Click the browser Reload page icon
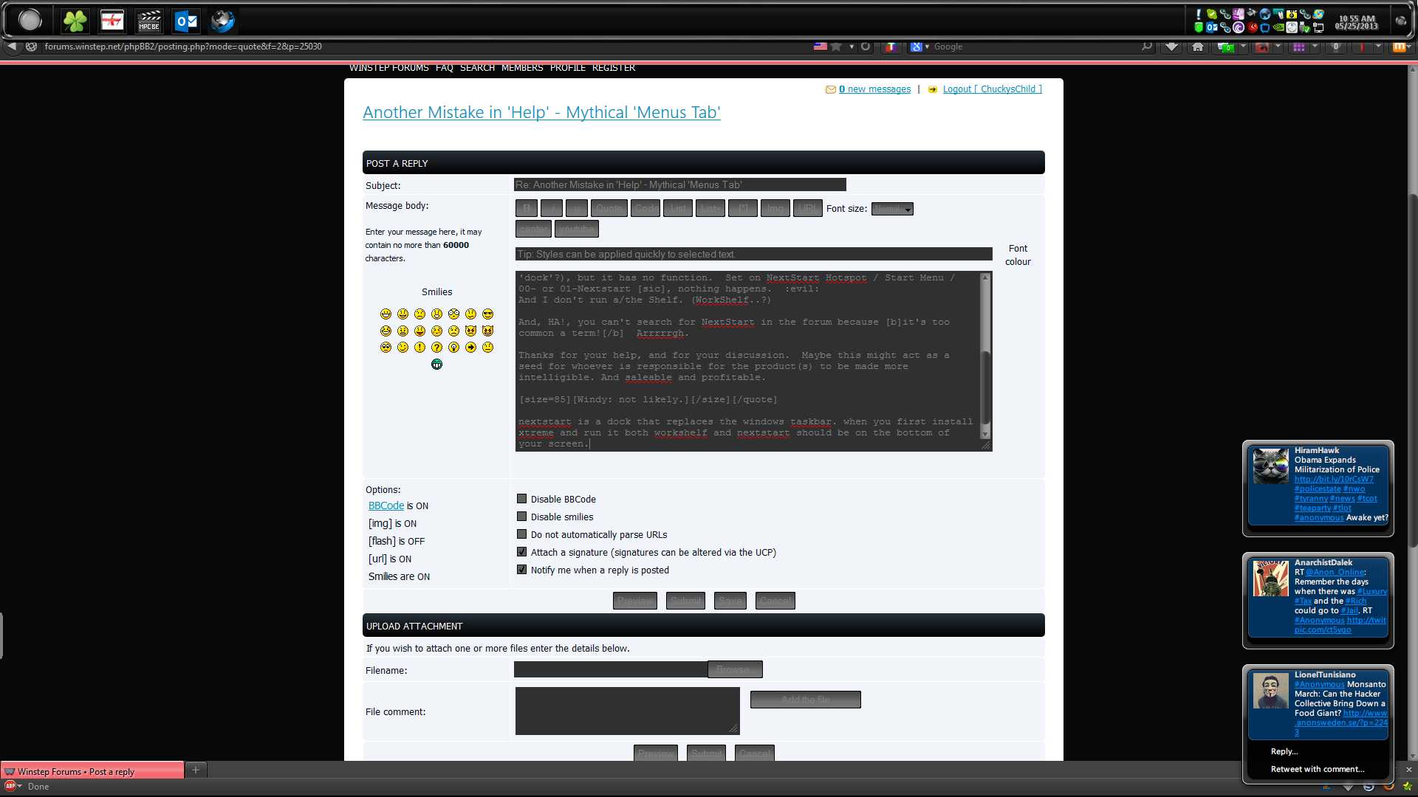Image resolution: width=1418 pixels, height=797 pixels. (x=866, y=46)
